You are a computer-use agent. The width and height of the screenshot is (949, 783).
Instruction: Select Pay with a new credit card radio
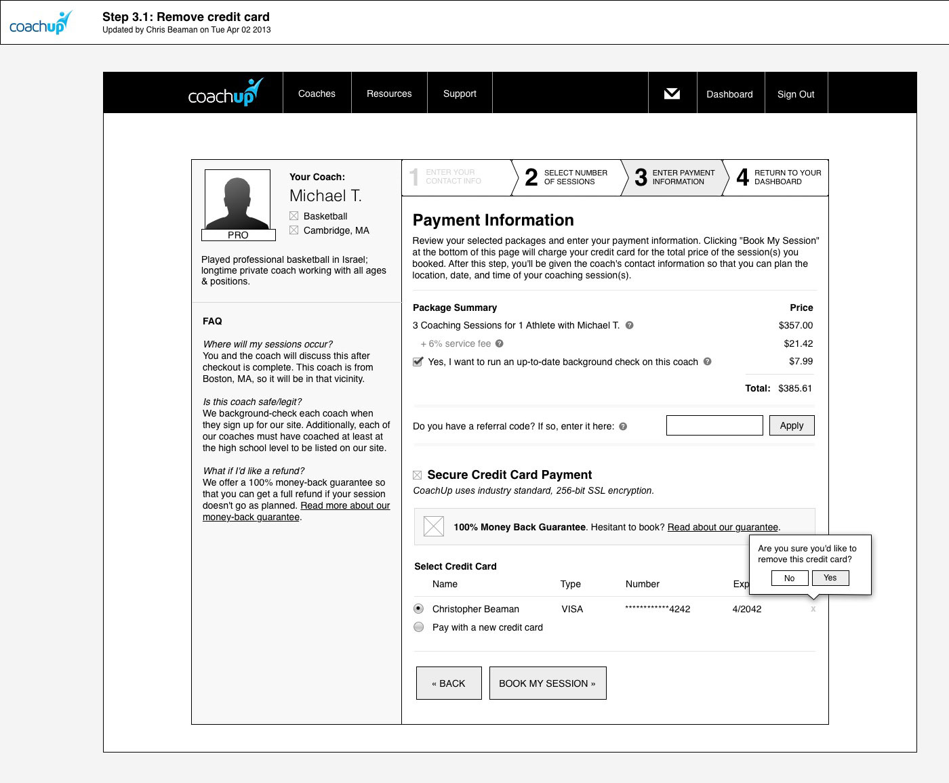click(x=419, y=627)
